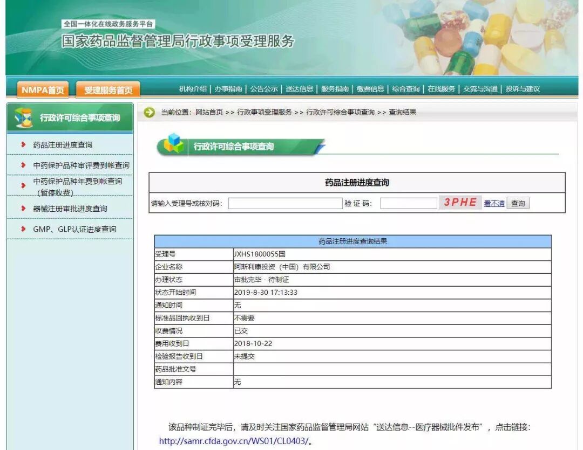This screenshot has width=583, height=450.
Task: Click the 药品批准文号 row label
Action: [x=175, y=369]
